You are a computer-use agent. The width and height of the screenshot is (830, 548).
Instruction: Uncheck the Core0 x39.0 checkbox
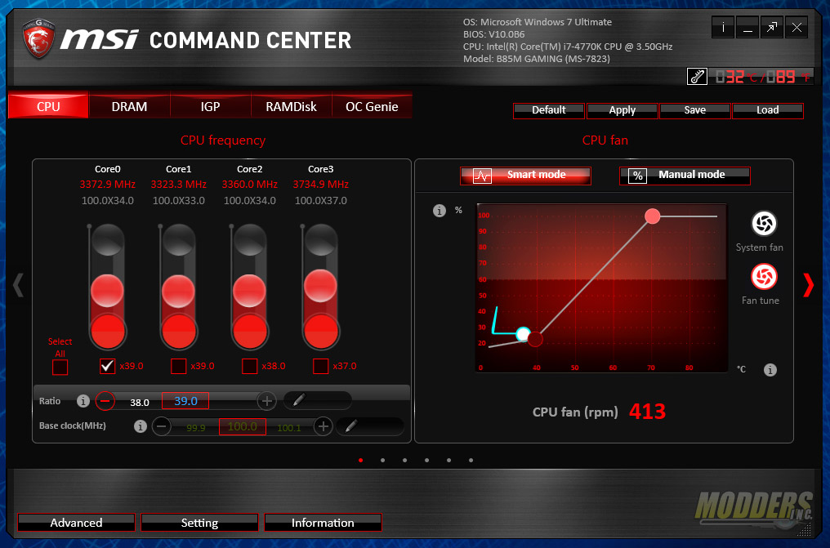pos(107,366)
